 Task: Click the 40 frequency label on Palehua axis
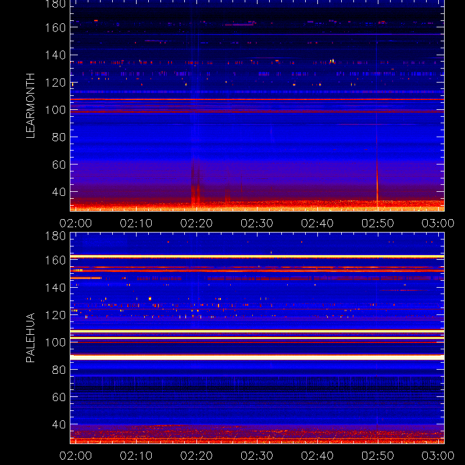click(59, 424)
